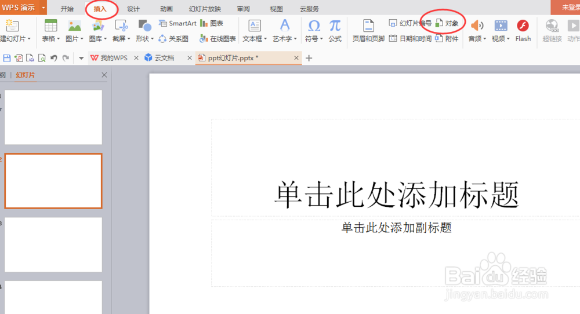Save the document with floppy icon
The height and width of the screenshot is (314, 580).
click(x=6, y=58)
